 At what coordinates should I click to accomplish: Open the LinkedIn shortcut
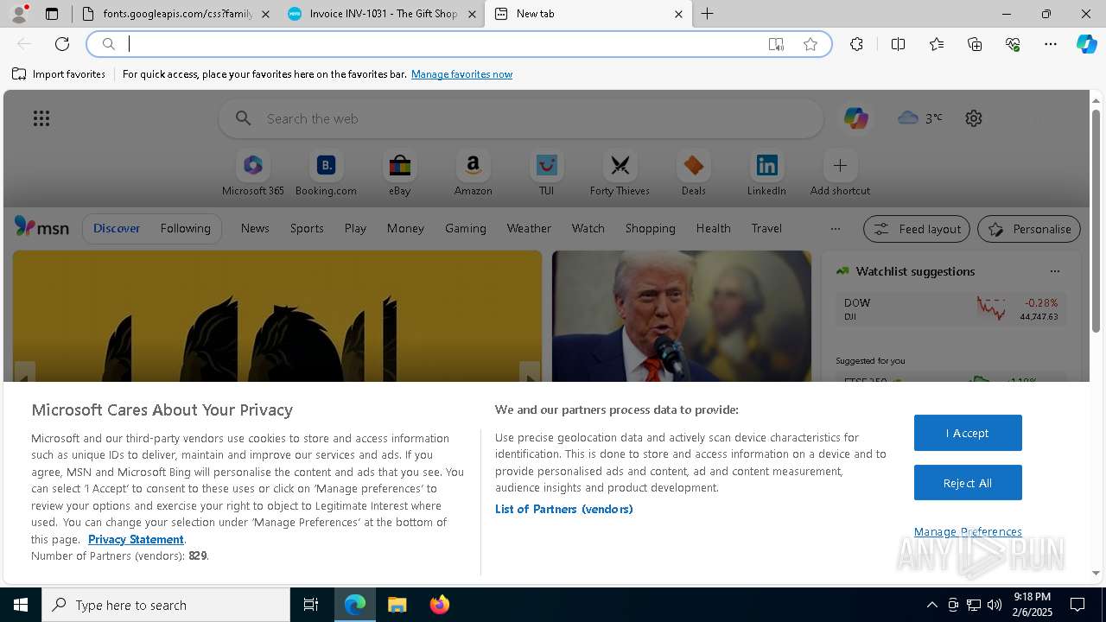click(766, 174)
